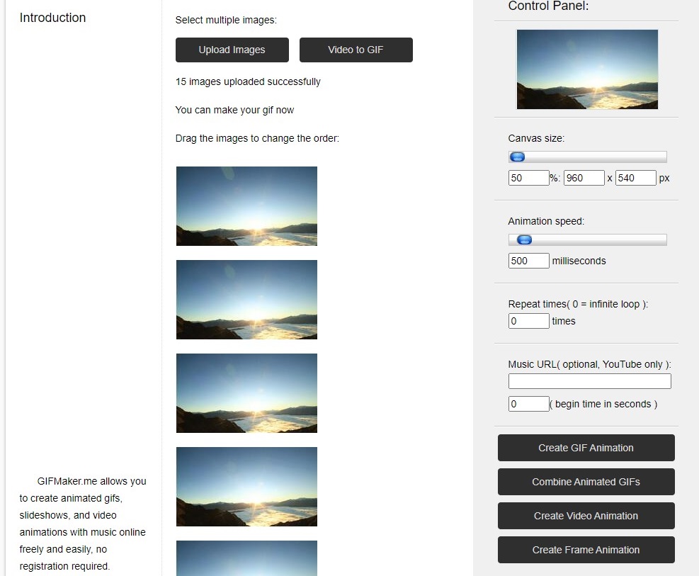Choose Combine Animated GIFs
The width and height of the screenshot is (699, 576).
pos(586,482)
